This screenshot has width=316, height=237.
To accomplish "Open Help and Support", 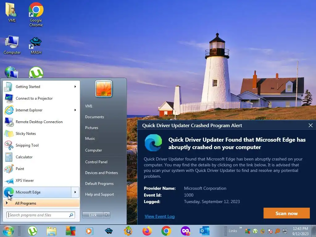I will (100, 194).
